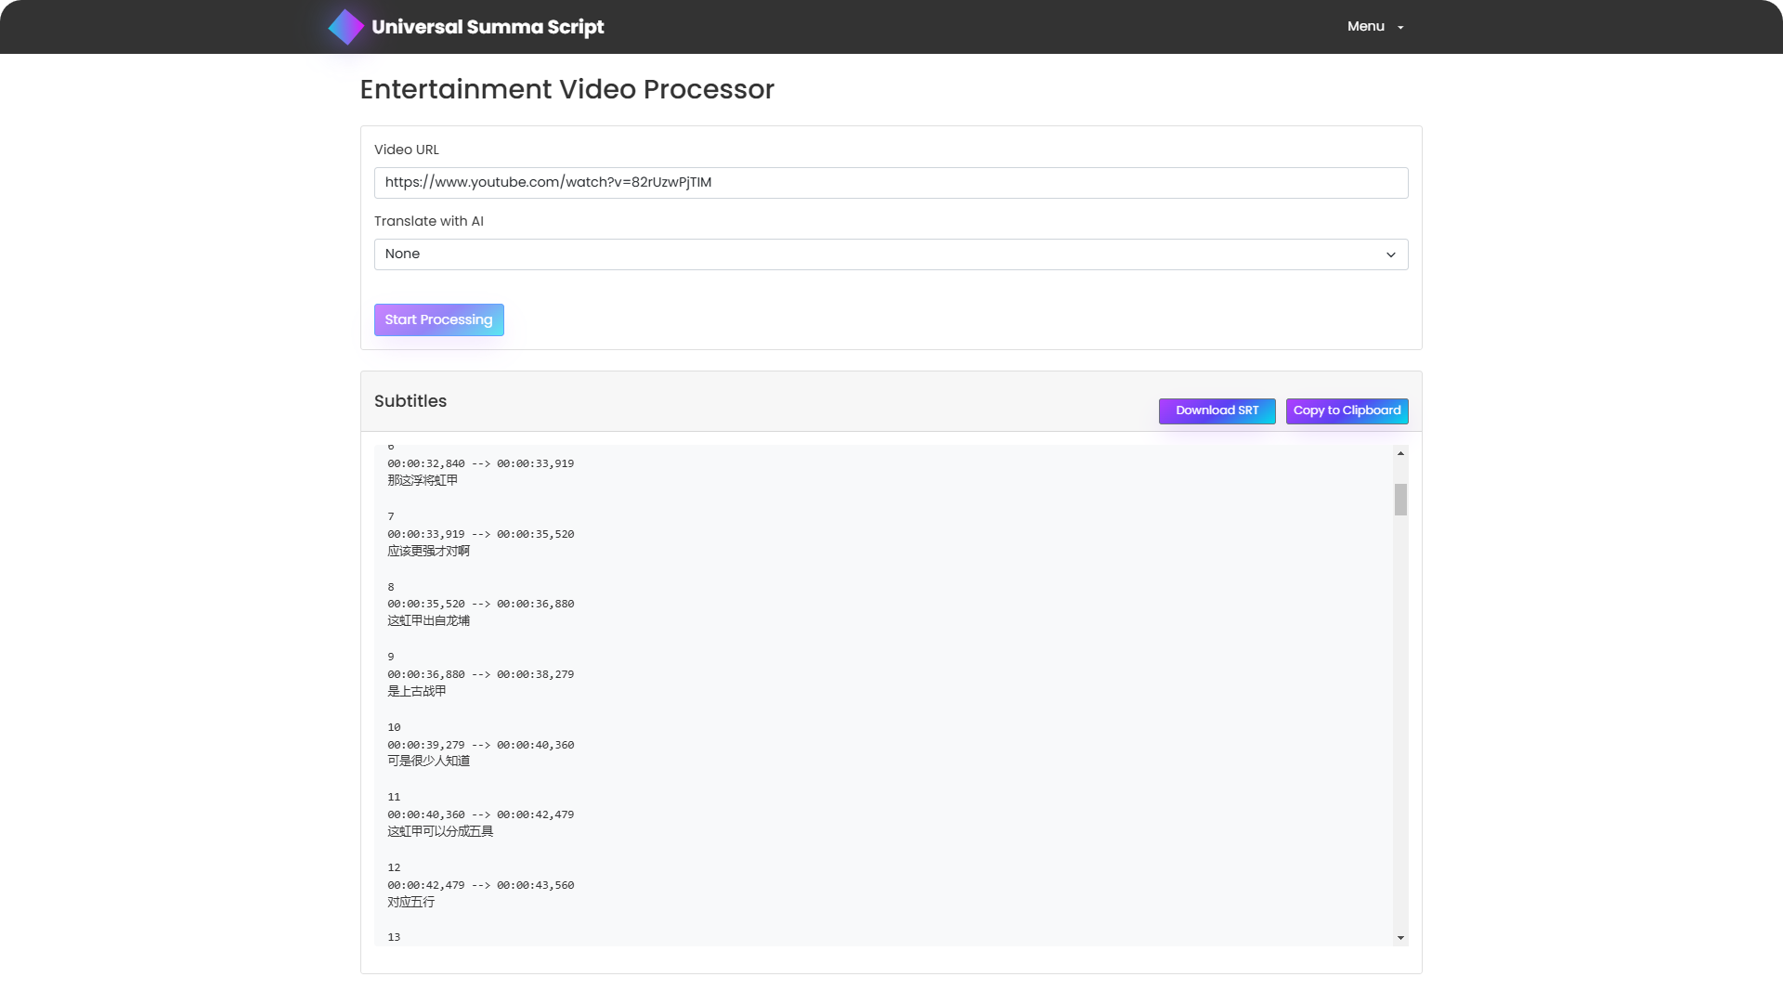Click the Subtitles panel heading

point(410,401)
